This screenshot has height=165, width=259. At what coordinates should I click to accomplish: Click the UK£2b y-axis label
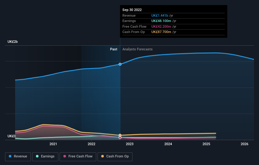pos(13,42)
